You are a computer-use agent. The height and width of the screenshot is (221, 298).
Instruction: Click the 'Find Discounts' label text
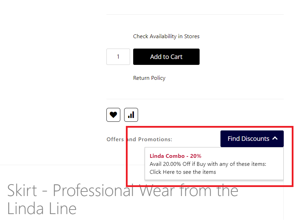tap(248, 139)
